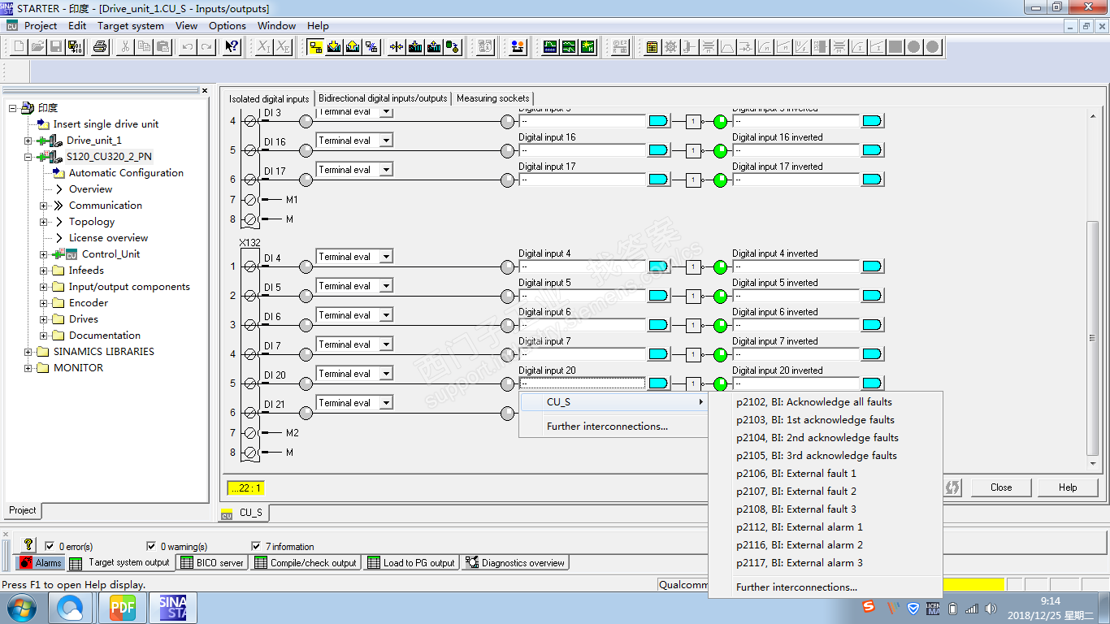1110x624 pixels.
Task: Toggle the 0 warning(s) checkbox
Action: tap(151, 546)
